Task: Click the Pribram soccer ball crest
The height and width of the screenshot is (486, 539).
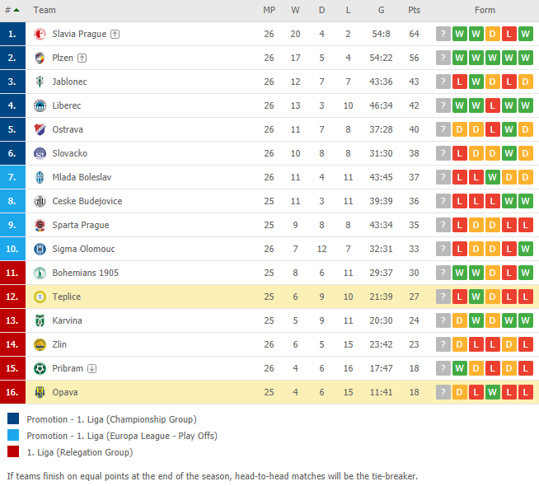Action: point(40,368)
